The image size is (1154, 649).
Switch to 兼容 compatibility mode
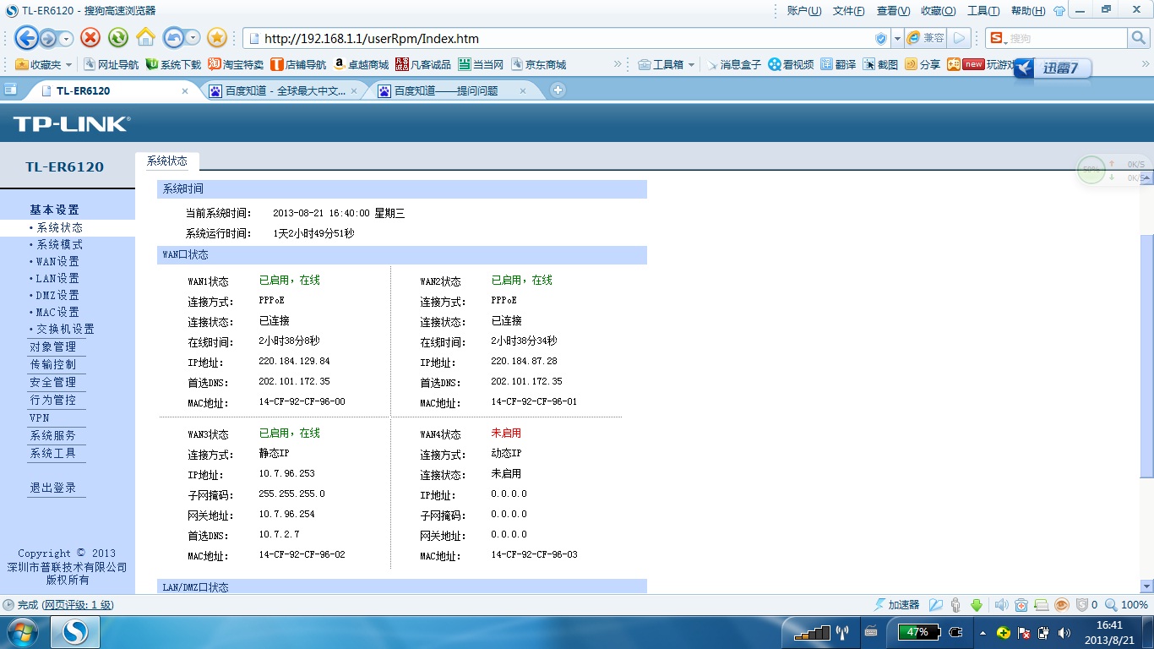click(x=925, y=38)
